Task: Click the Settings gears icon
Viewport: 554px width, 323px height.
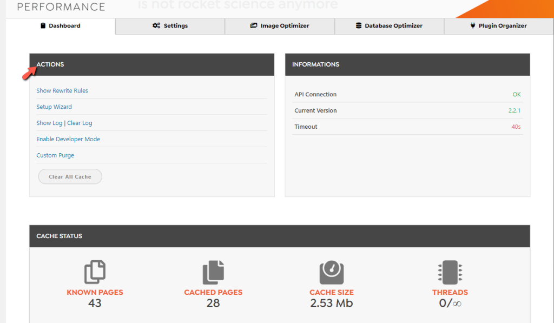Action: pyautogui.click(x=156, y=25)
